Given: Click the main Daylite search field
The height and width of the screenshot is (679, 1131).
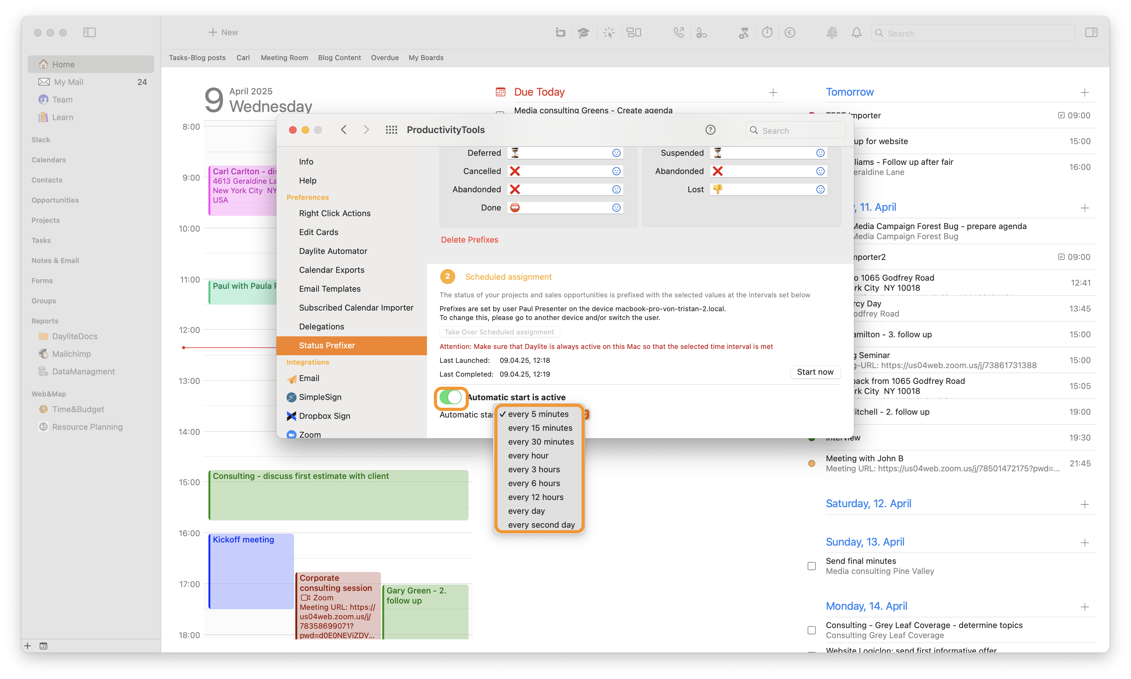Looking at the screenshot, I should (x=973, y=33).
